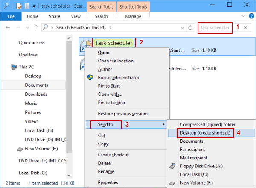Screen dimensions: 256x188
Task: Choose Run as administrator
Action: pos(119,77)
